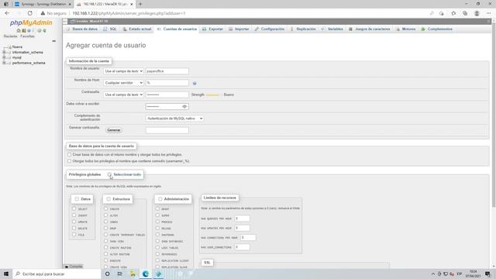
Task: Click the password strength bar
Action: (214, 95)
